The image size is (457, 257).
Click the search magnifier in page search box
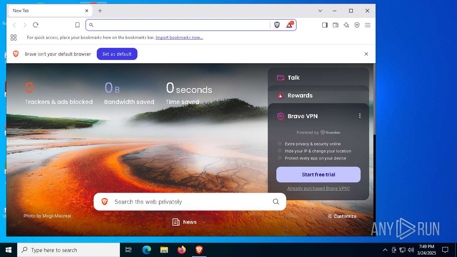pos(276,202)
